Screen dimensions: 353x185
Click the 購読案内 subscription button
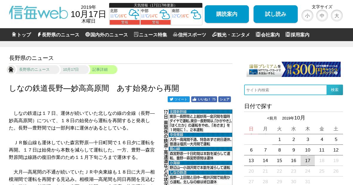[x=227, y=14]
